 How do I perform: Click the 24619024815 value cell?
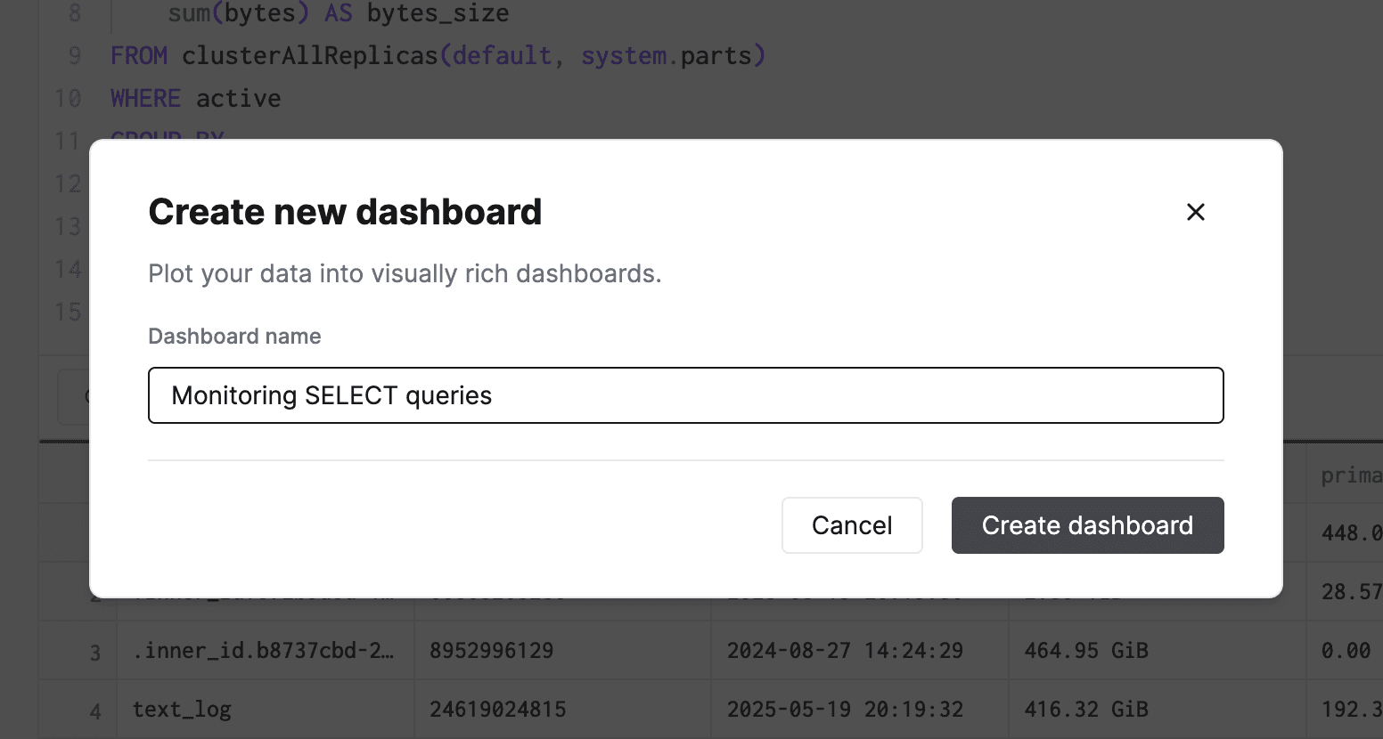[x=497, y=710]
